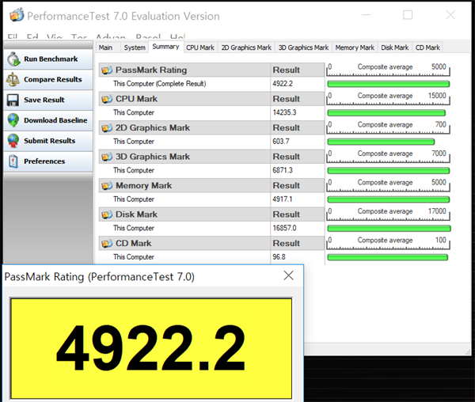
Task: Click the Submit Results button label
Action: (49, 141)
